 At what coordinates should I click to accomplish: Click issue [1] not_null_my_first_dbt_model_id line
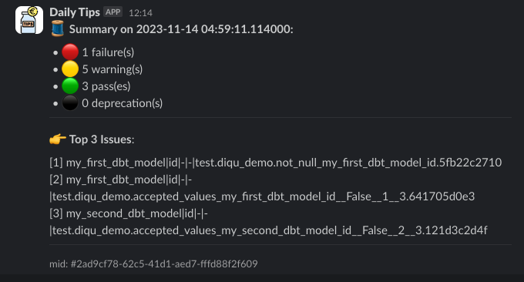pos(276,163)
